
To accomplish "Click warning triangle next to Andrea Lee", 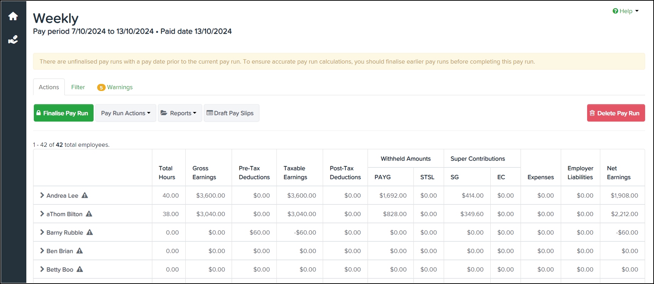I will 85,195.
